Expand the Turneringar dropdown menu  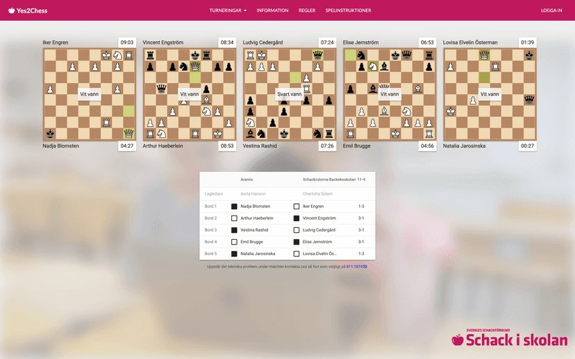tap(228, 10)
